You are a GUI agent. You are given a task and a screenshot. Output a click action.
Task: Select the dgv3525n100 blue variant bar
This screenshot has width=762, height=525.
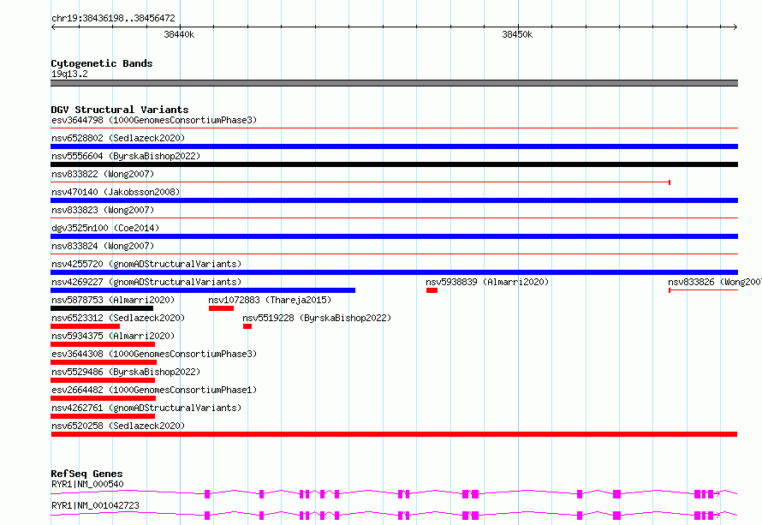(x=394, y=236)
